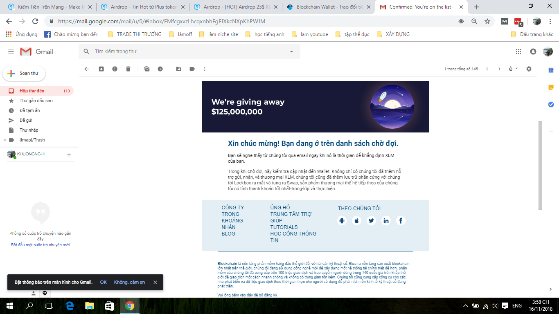Viewport: 559px width, 314px height.
Task: Click OK on the Gmail notification prompt
Action: pyautogui.click(x=103, y=282)
